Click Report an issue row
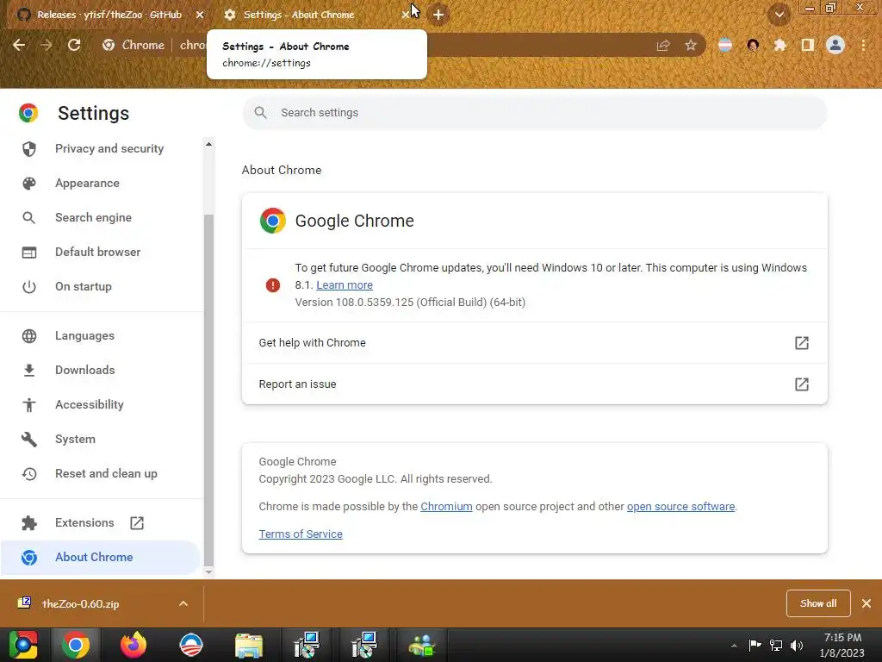The height and width of the screenshot is (662, 882). (x=534, y=384)
